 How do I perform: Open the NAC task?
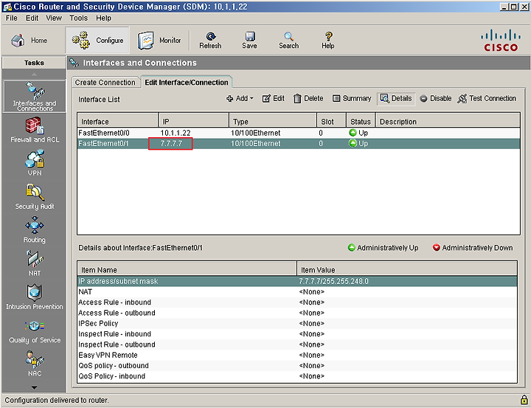(35, 364)
